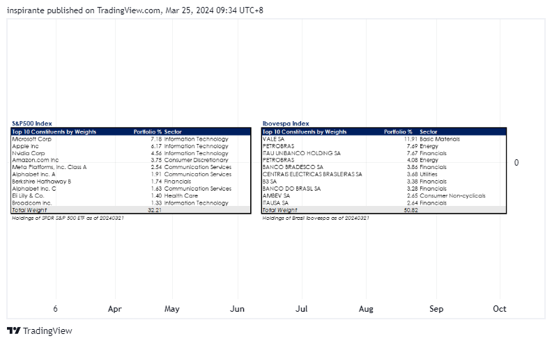Select the 'Apple Inc' row name
The width and height of the screenshot is (552, 343).
(x=25, y=146)
